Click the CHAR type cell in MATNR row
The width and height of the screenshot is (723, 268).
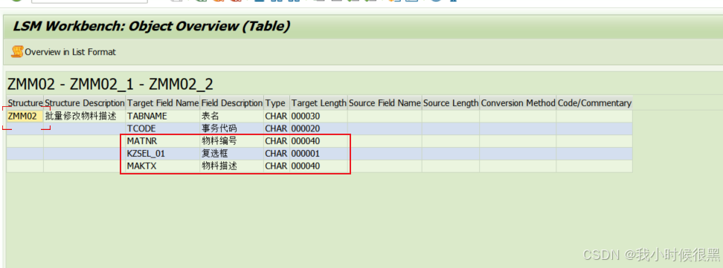coord(277,141)
